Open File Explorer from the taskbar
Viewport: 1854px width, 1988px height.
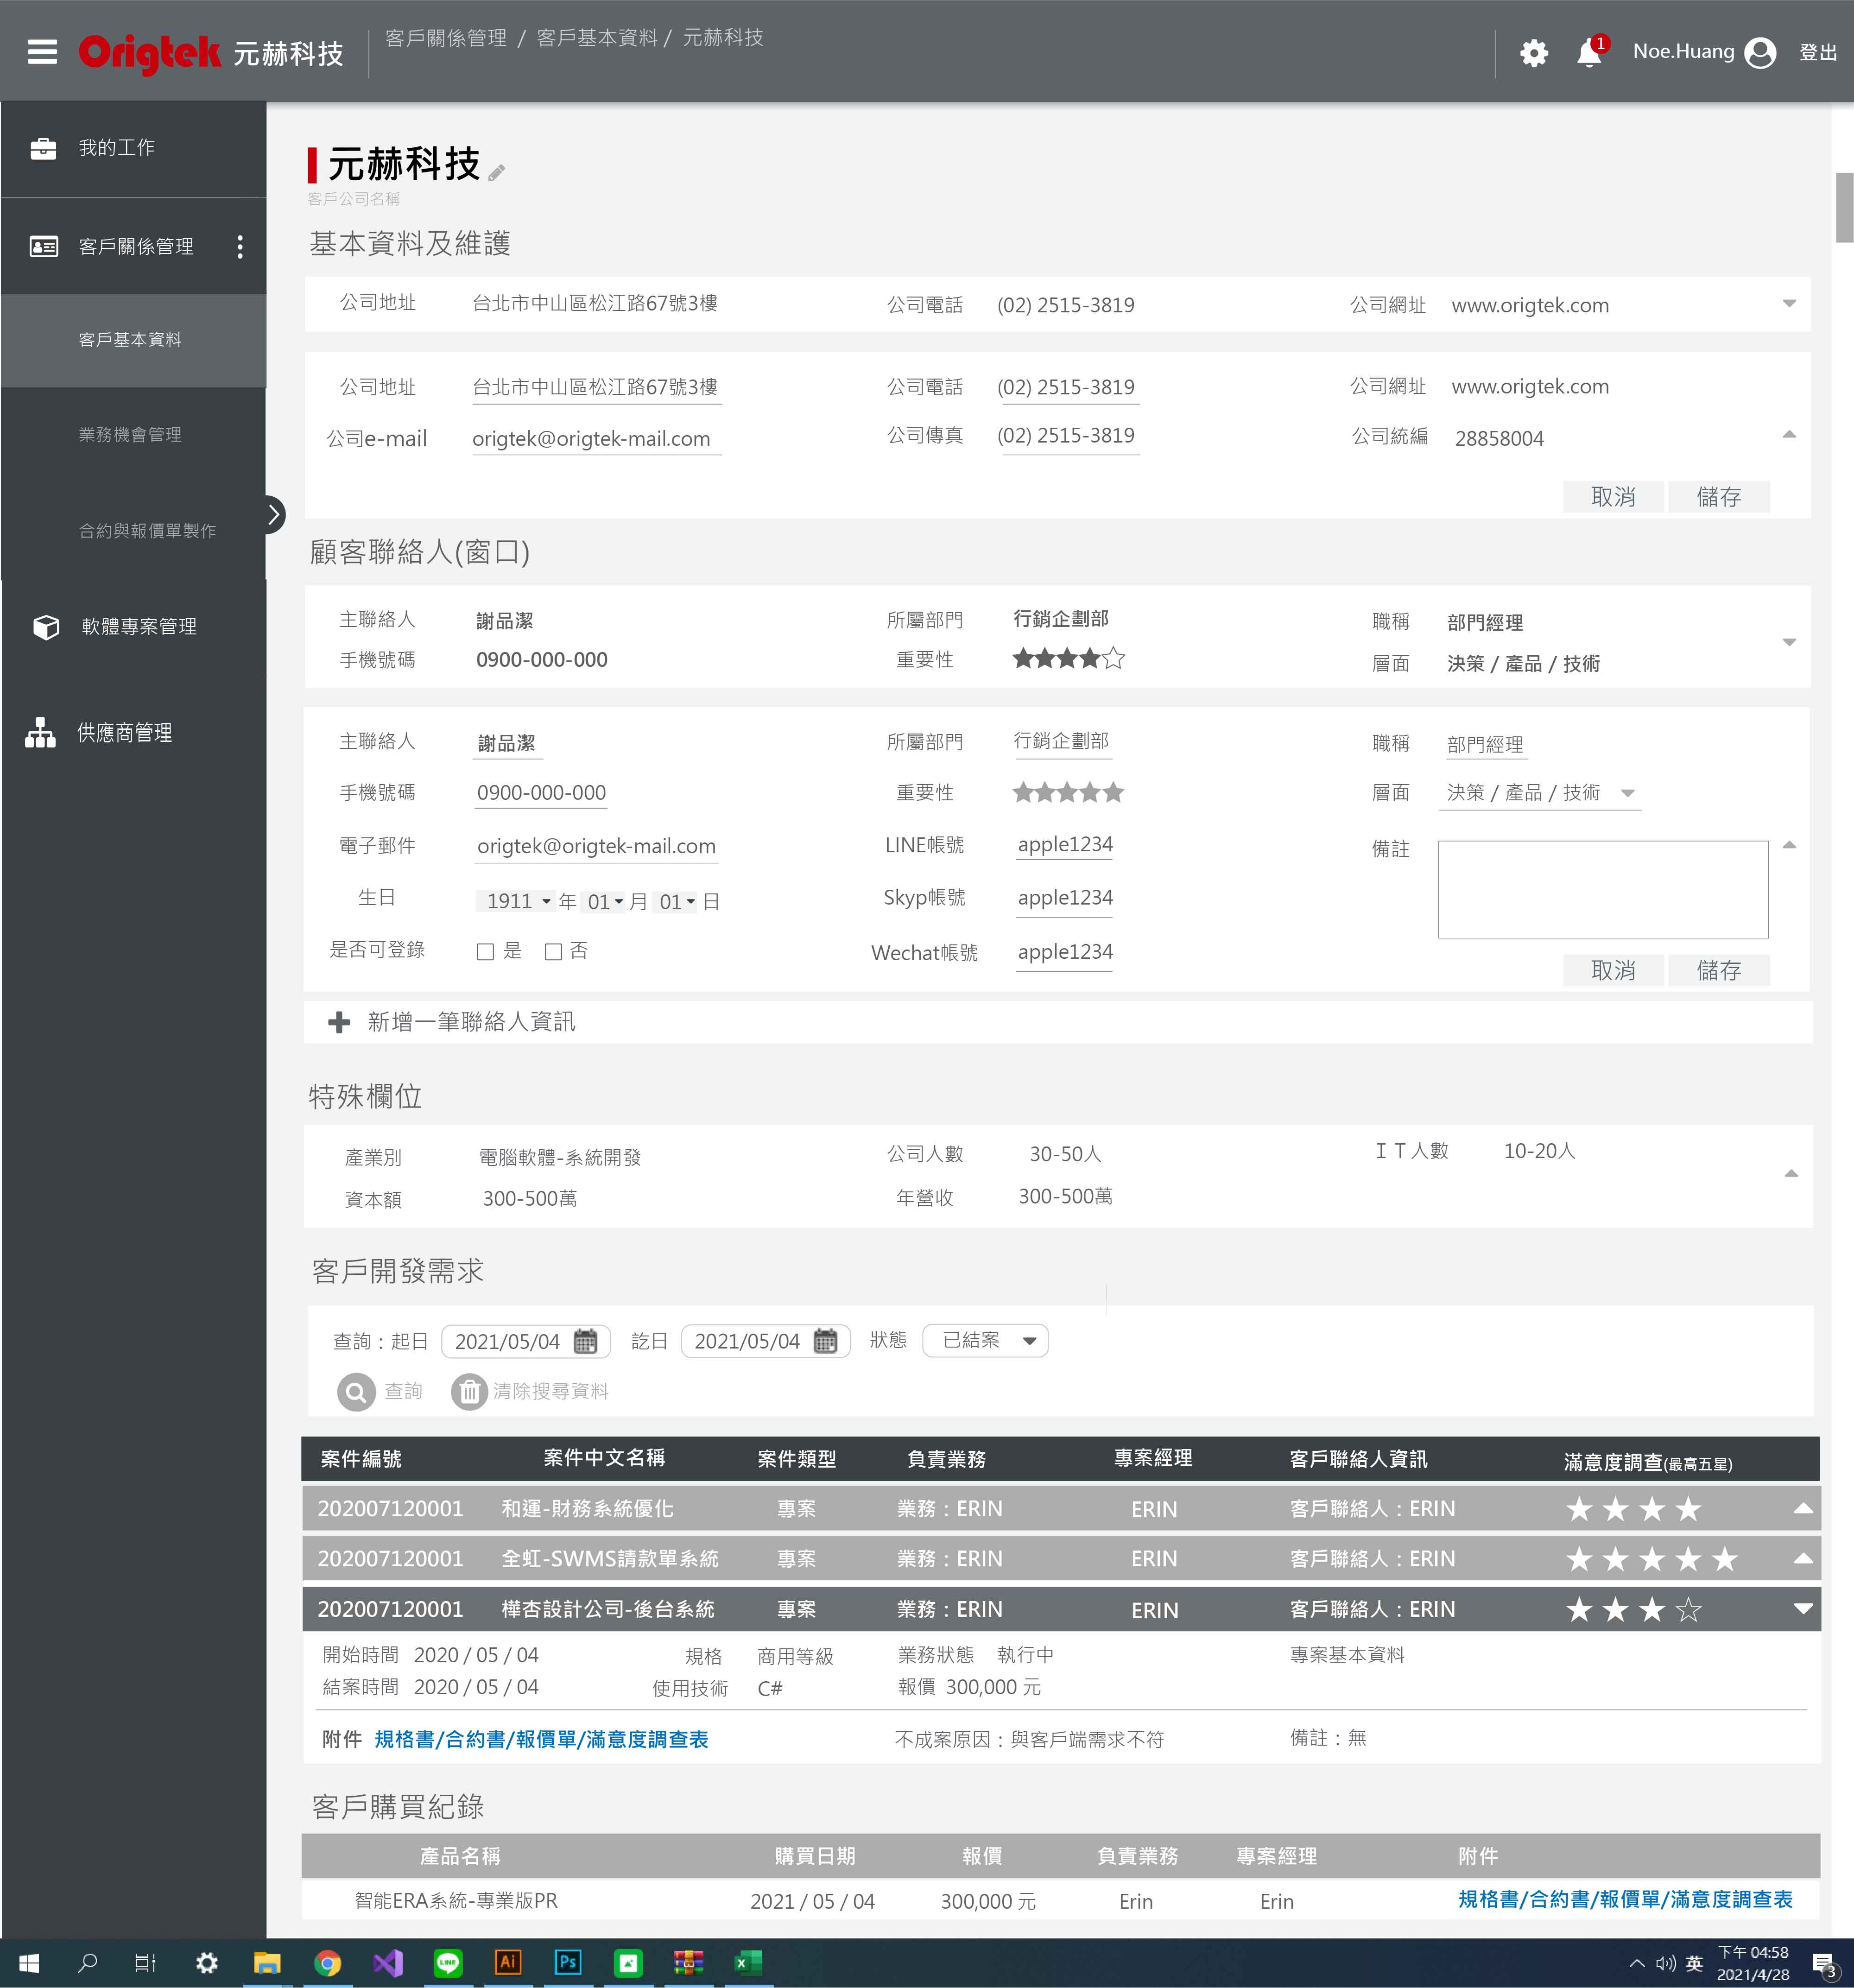click(267, 1963)
